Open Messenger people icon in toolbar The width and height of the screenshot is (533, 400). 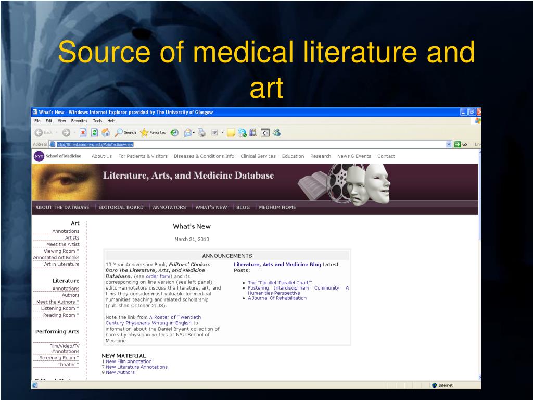[277, 133]
